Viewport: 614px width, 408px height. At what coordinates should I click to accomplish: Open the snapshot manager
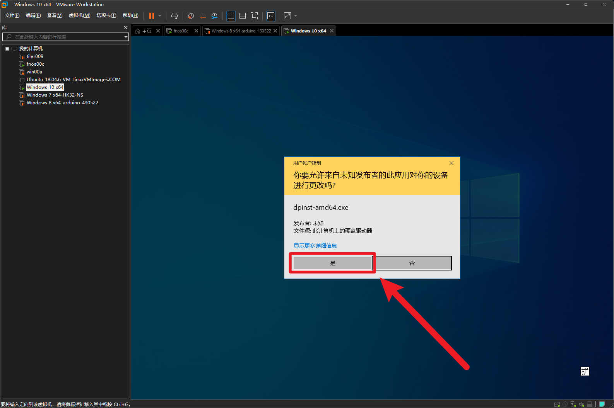(214, 16)
